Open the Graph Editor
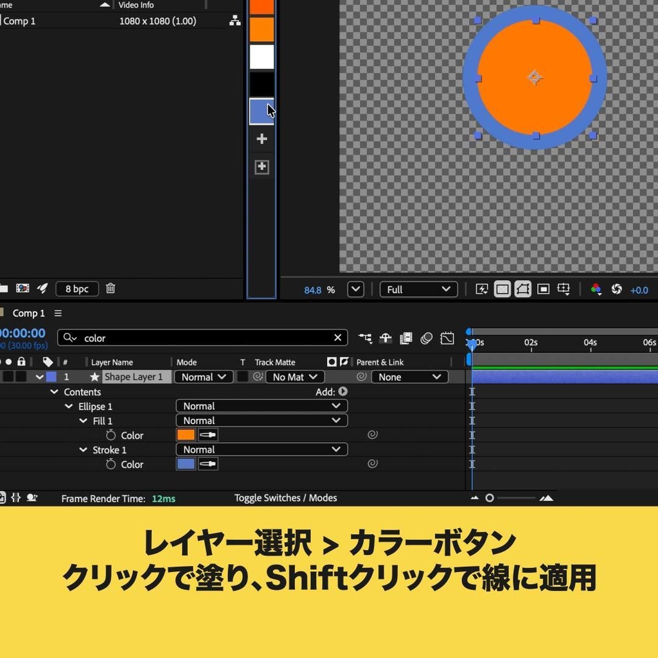The width and height of the screenshot is (658, 658). 447,337
